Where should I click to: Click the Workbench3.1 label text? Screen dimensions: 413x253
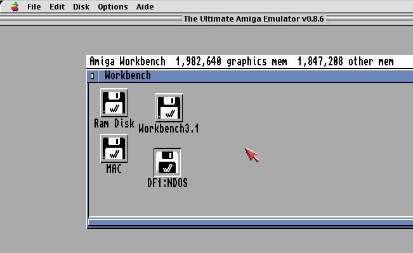pyautogui.click(x=169, y=129)
